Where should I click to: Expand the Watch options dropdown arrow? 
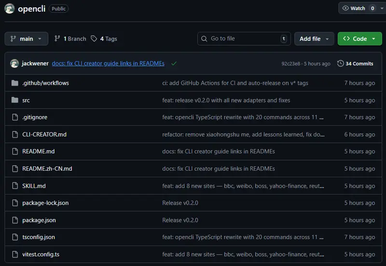pyautogui.click(x=382, y=8)
